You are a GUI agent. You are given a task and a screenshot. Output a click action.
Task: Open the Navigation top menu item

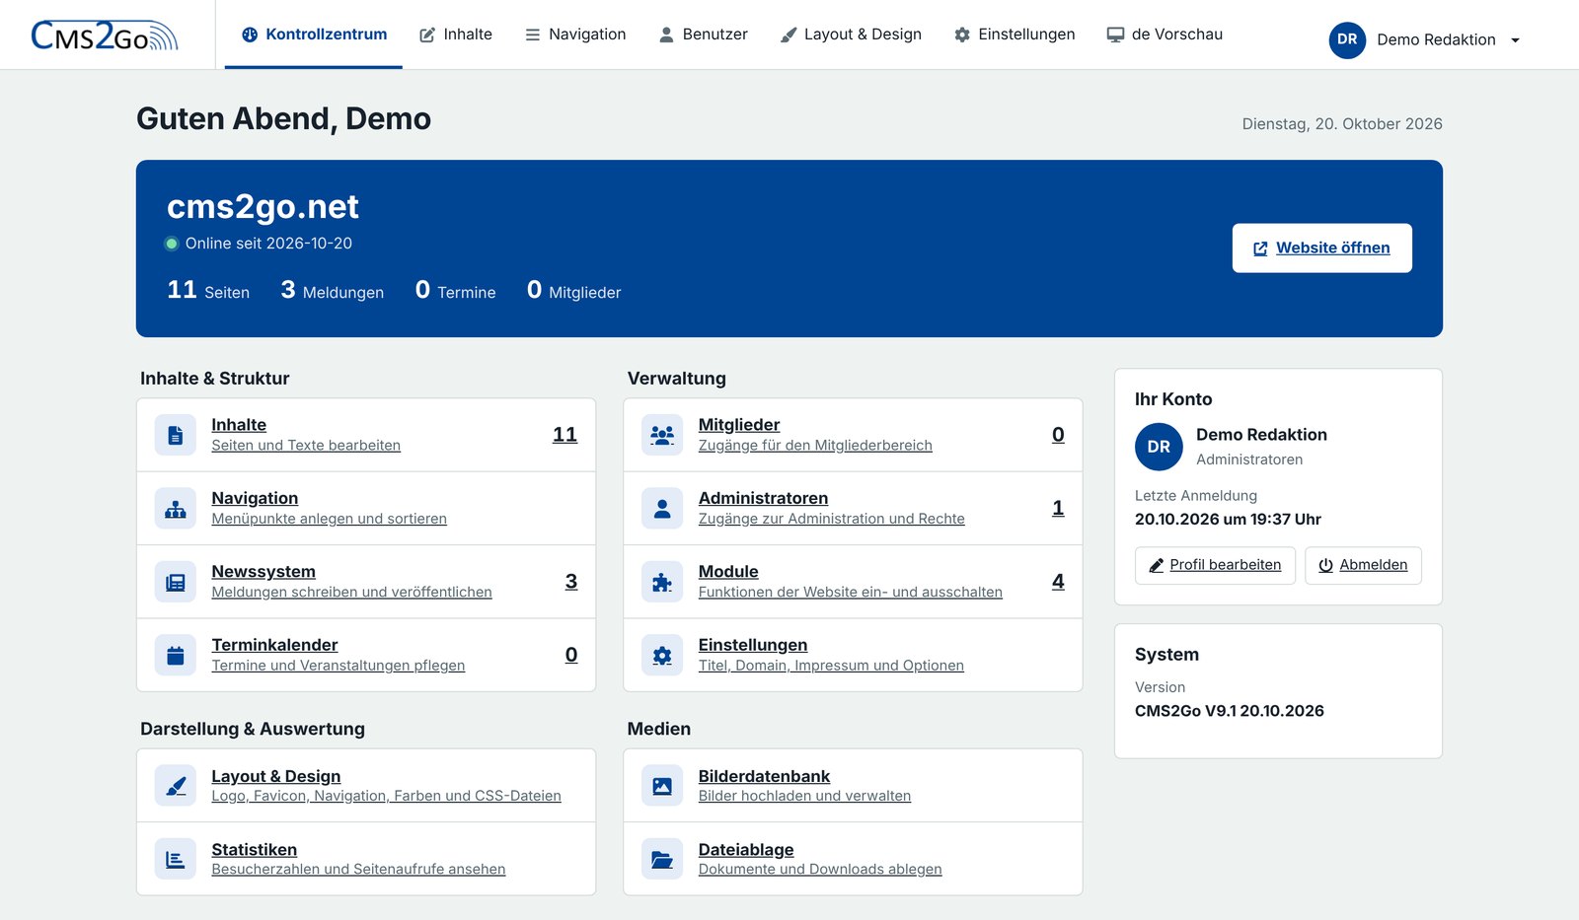575,35
